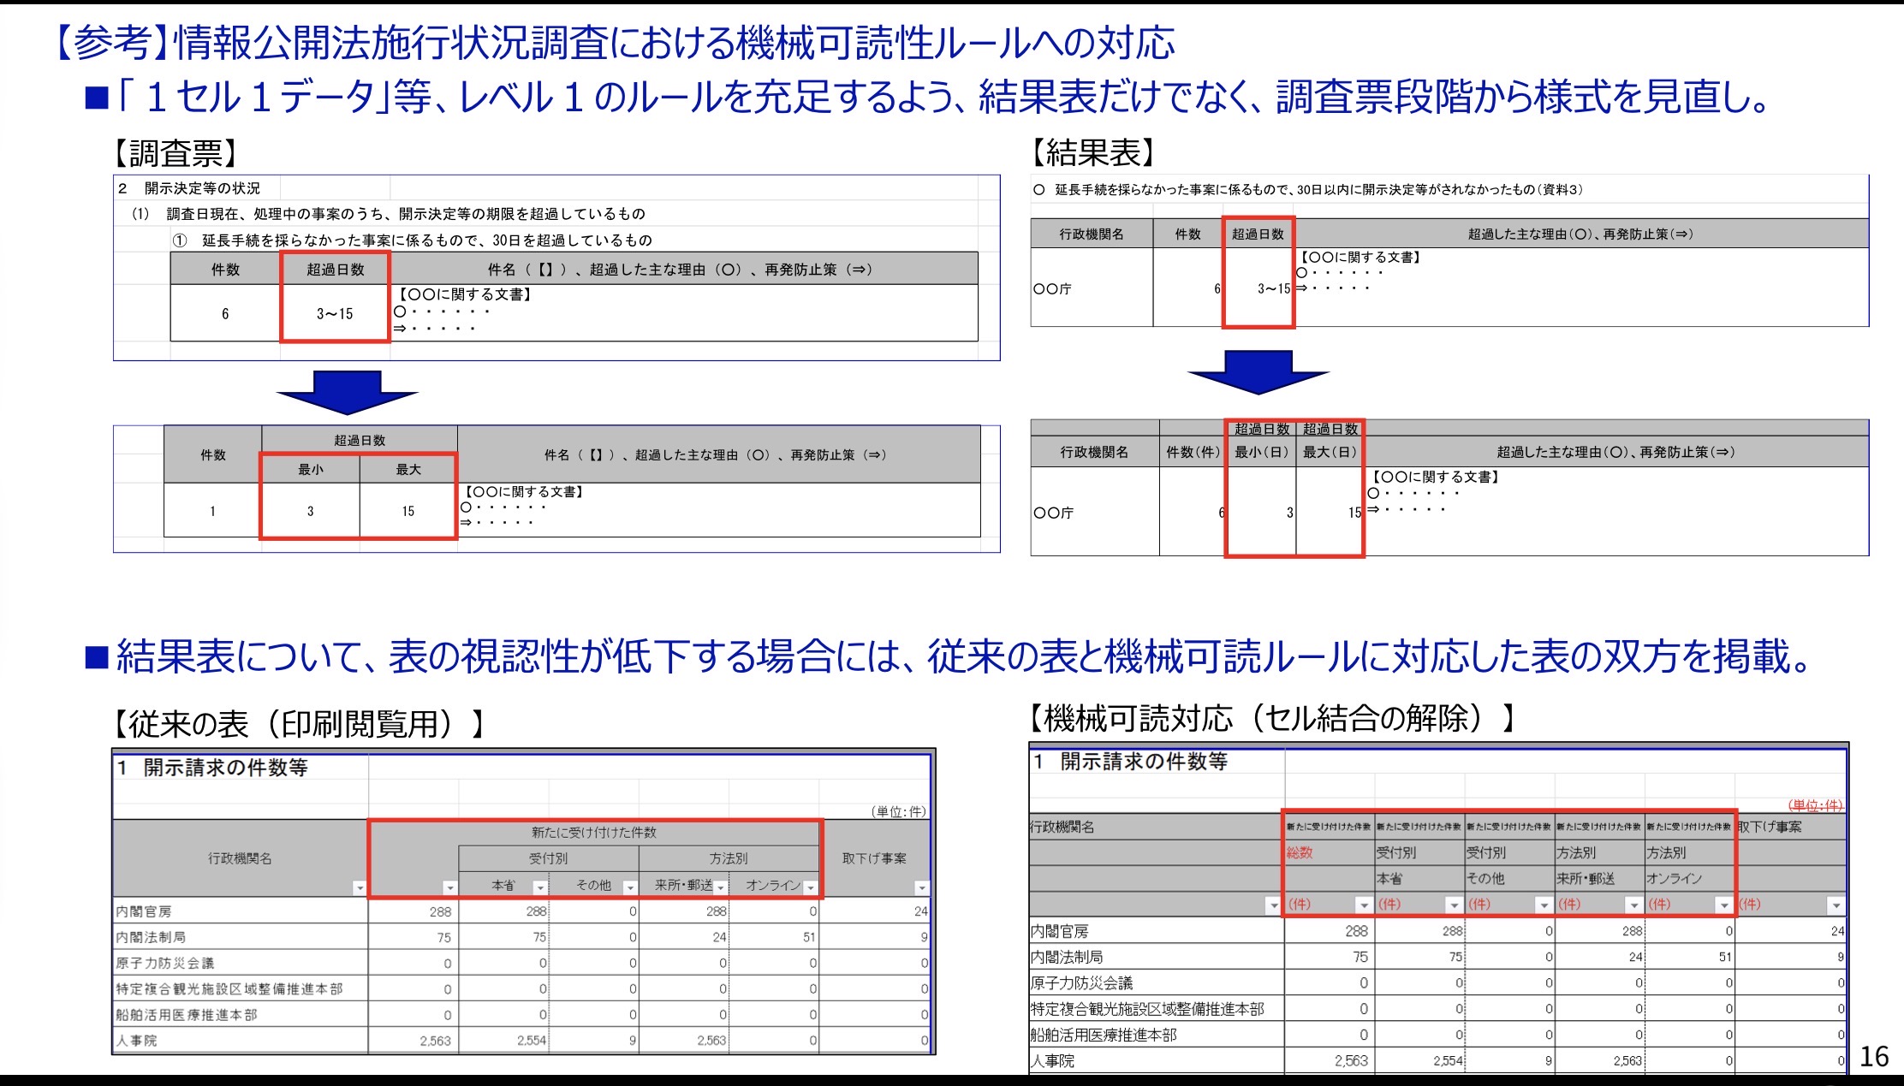Open その他 filter arrow in 従来の表

click(630, 887)
